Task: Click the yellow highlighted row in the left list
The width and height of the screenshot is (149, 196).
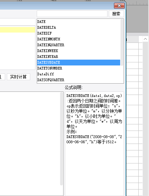Action: [18, 30]
